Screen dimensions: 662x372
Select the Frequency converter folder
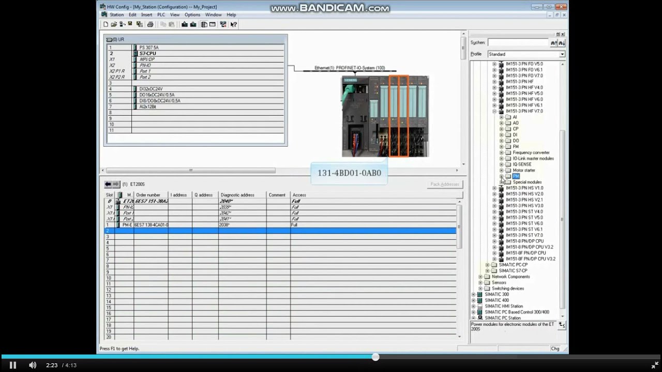[x=531, y=152]
